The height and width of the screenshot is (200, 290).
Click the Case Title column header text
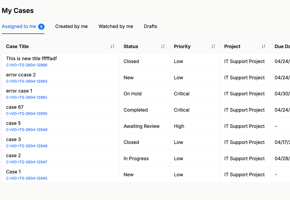pyautogui.click(x=17, y=46)
